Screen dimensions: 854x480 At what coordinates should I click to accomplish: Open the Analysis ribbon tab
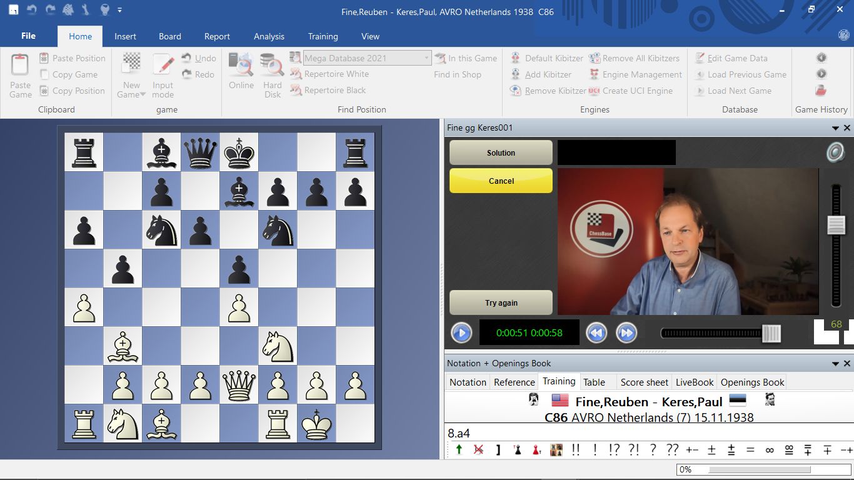click(269, 36)
